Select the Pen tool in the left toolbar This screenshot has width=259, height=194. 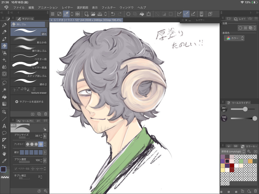coord(4,25)
